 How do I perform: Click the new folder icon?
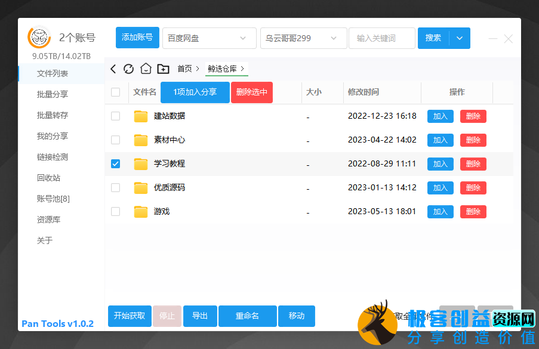click(163, 69)
